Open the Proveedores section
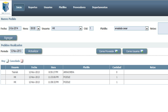 (79, 7)
